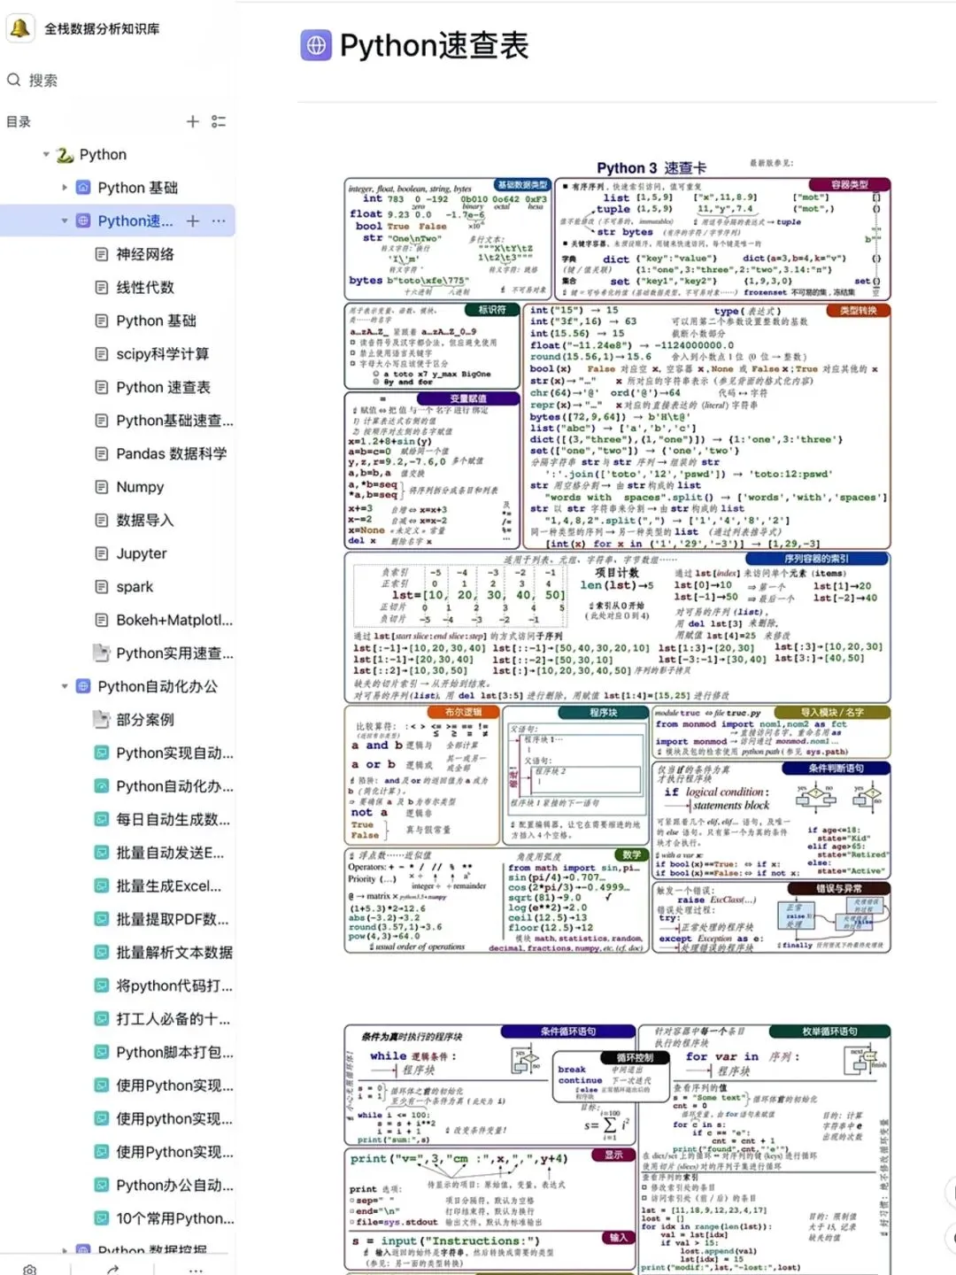Open the 将python代码打 page
Viewport: 956px width, 1275px height.
click(174, 985)
